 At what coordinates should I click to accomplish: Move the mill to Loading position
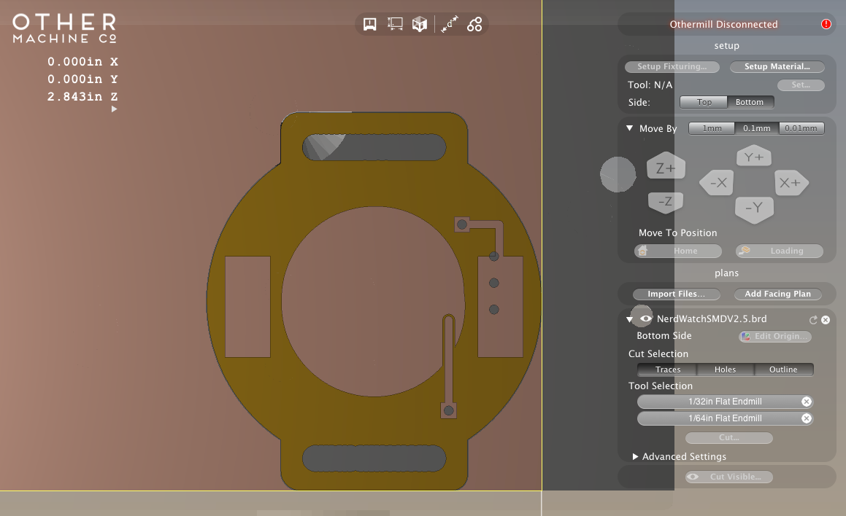780,251
